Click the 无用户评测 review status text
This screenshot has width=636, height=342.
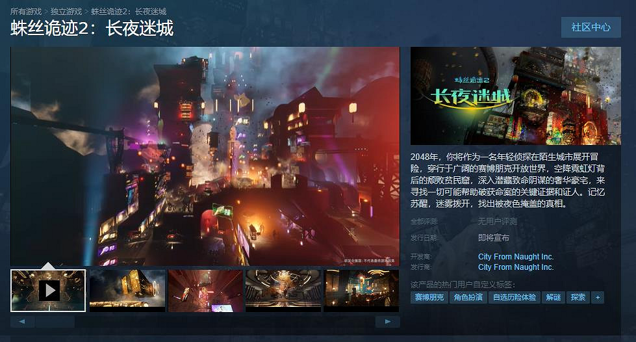coord(497,221)
